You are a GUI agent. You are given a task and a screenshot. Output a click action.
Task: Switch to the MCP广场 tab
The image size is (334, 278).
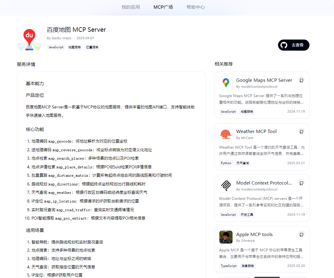163,7
